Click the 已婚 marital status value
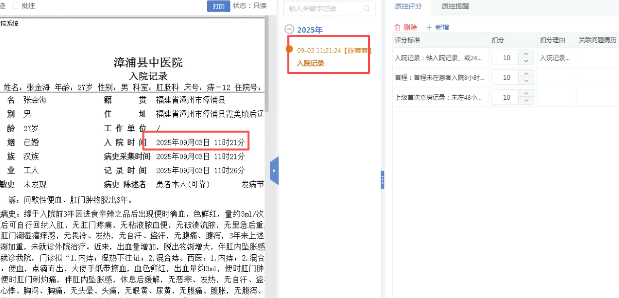This screenshot has width=619, height=298. 31,143
